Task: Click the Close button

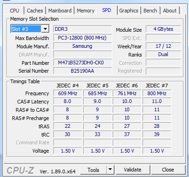Action: [168, 170]
